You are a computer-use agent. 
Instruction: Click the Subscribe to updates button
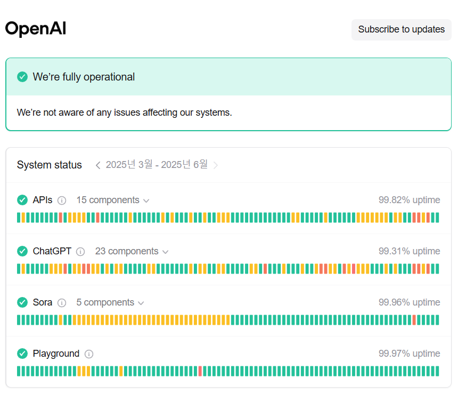click(401, 29)
